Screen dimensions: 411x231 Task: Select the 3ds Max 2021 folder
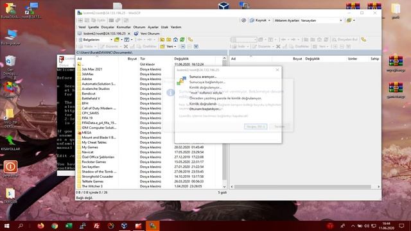tap(92, 69)
